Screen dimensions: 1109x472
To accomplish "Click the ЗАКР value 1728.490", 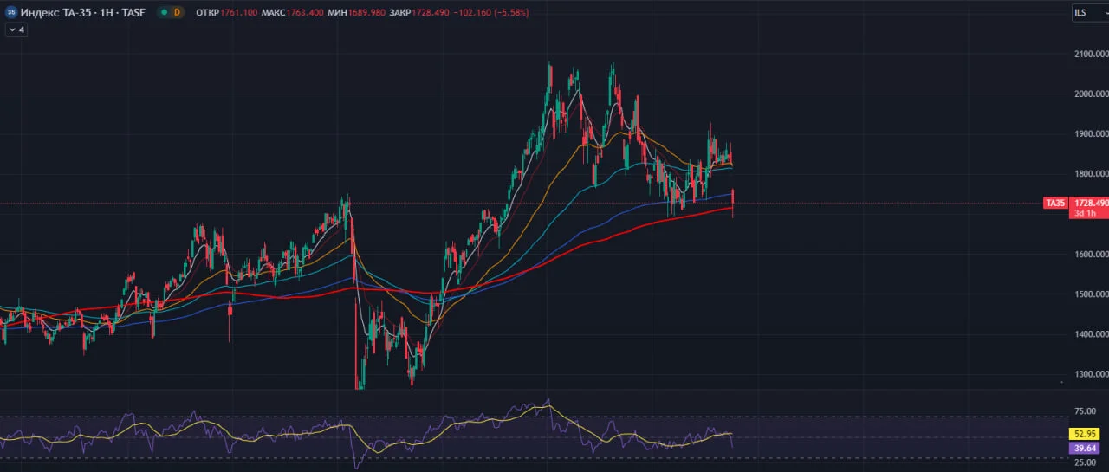I will [431, 13].
